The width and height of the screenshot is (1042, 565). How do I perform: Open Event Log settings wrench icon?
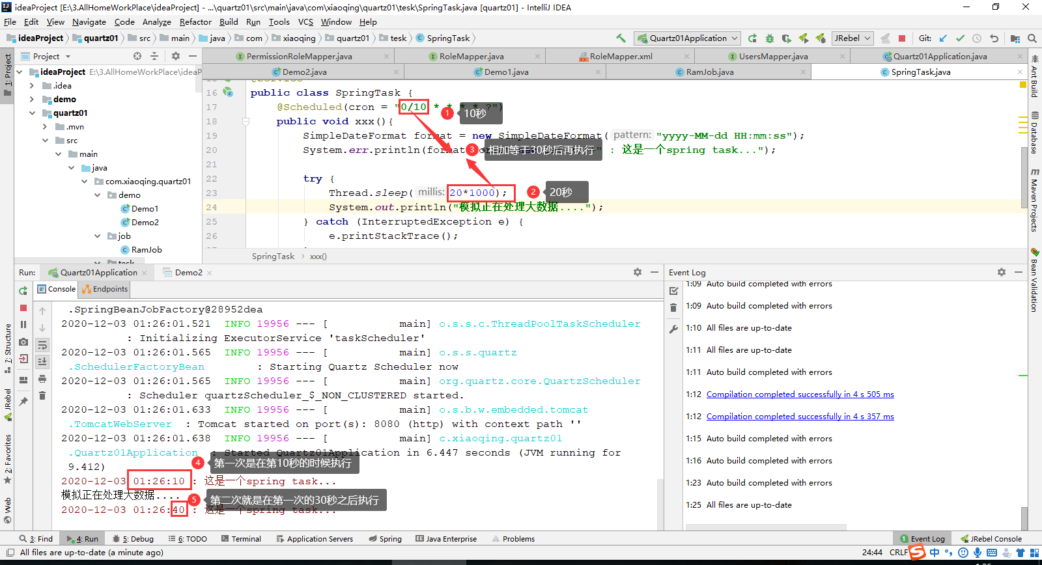pos(673,329)
